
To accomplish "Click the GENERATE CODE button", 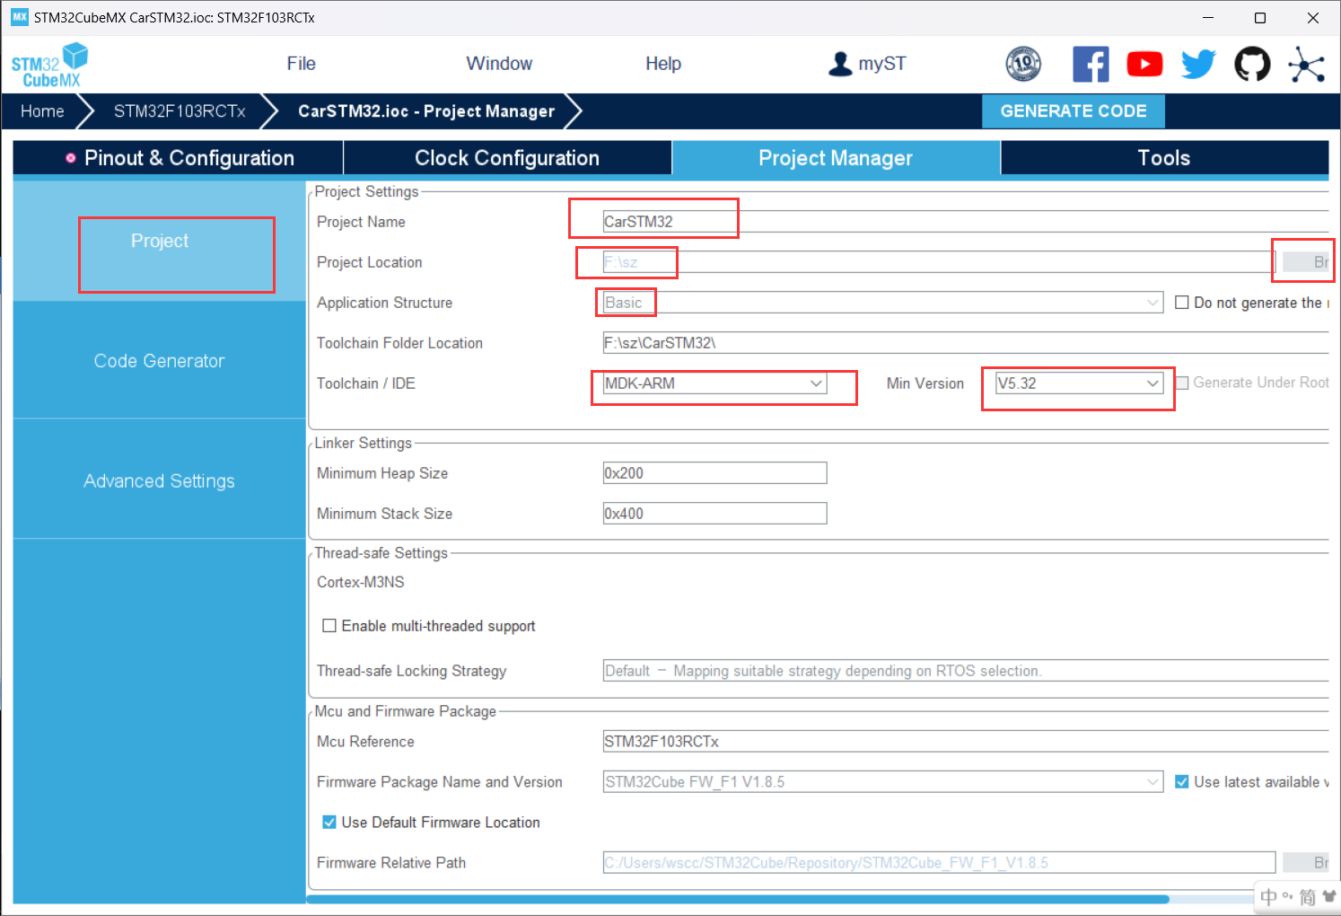I will [x=1074, y=111].
